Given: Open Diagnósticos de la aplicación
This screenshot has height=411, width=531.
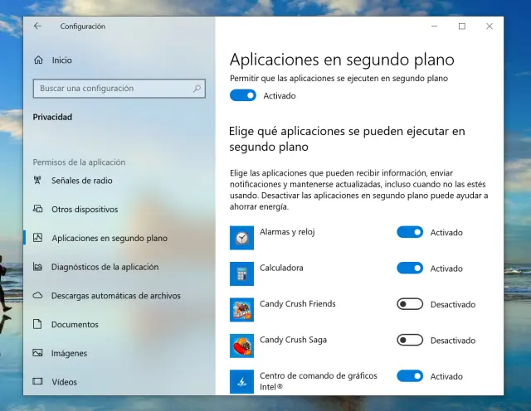Looking at the screenshot, I should click(105, 267).
